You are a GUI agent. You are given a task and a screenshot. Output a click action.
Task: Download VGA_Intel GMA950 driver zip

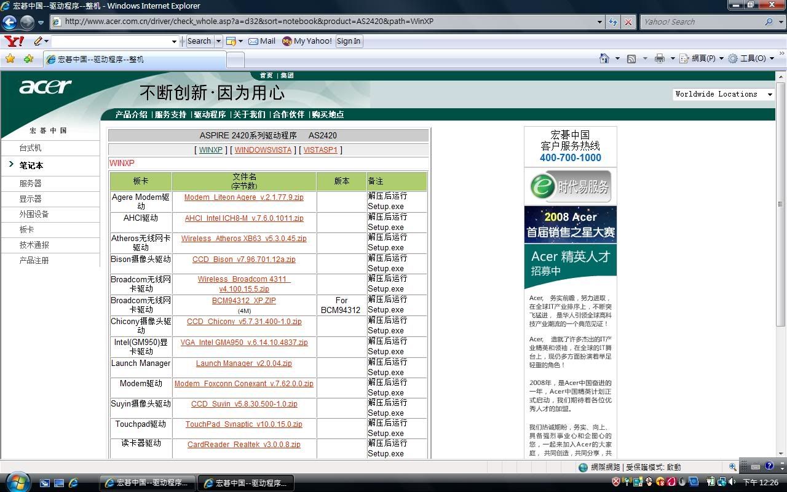point(244,343)
